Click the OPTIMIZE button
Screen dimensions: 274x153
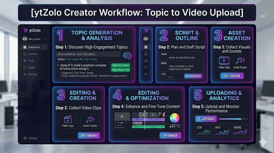point(170,136)
